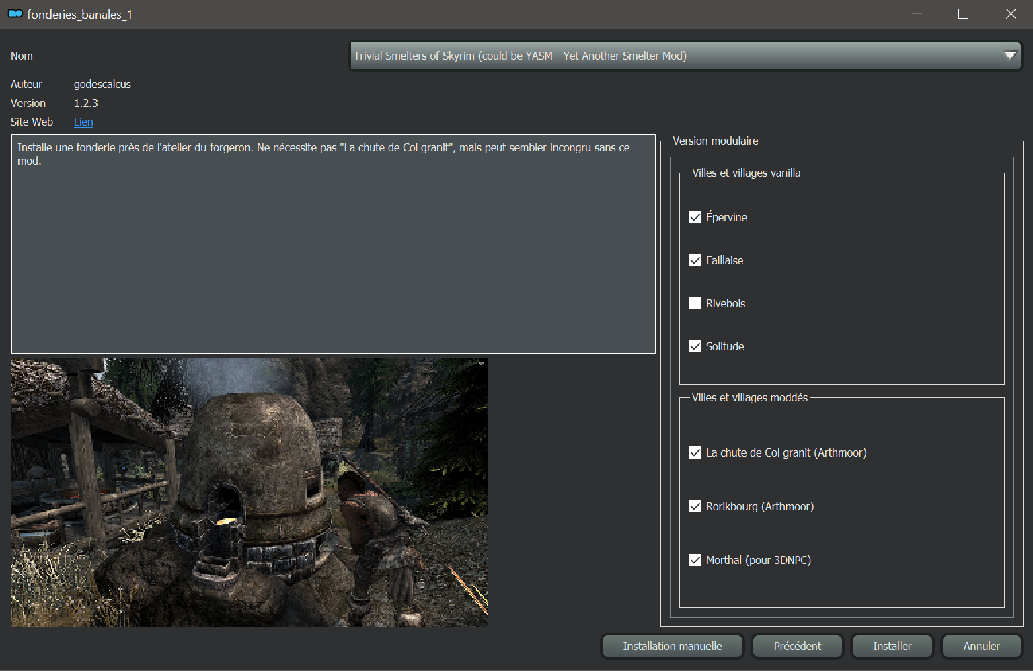The image size is (1033, 671).
Task: Click the Installer button
Action: tap(892, 646)
